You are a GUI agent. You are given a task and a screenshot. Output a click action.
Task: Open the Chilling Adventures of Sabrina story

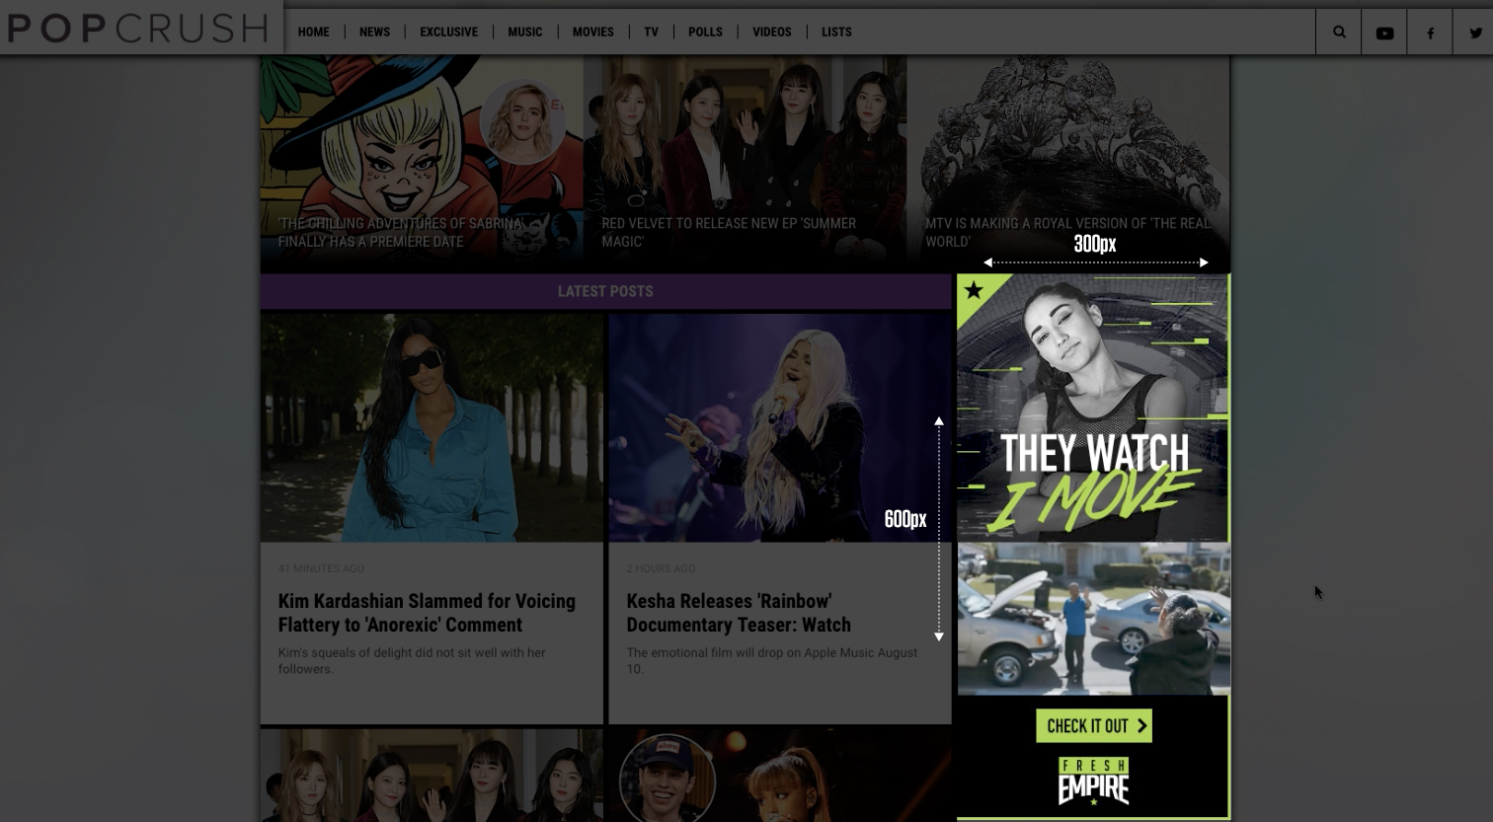[400, 232]
